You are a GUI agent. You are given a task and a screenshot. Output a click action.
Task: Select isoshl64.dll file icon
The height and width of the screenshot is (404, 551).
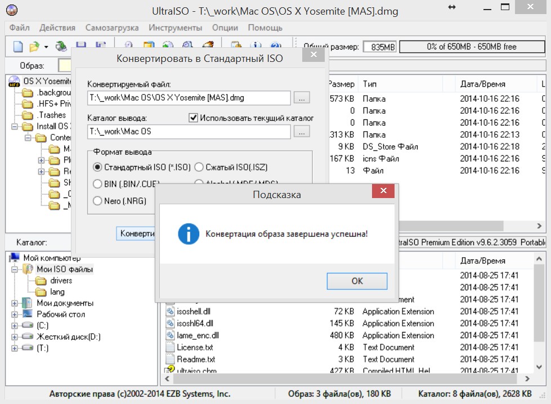click(170, 323)
